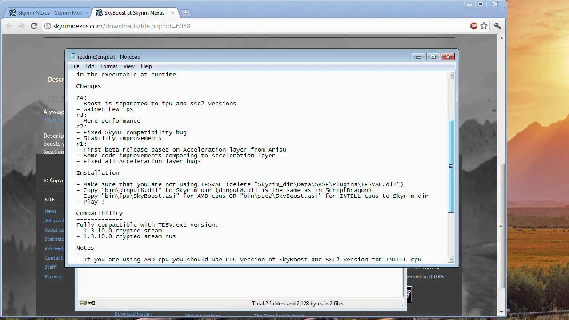Open the Staff link in site sidebar

[x=50, y=267]
